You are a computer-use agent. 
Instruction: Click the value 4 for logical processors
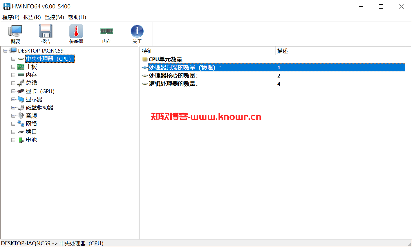pyautogui.click(x=279, y=84)
